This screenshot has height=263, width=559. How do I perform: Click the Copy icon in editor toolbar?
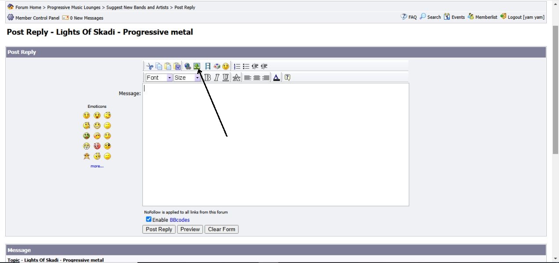click(159, 66)
